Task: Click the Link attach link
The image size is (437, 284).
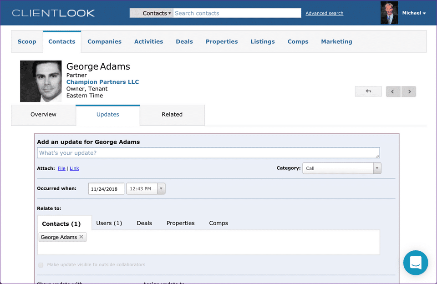Action: coord(74,168)
